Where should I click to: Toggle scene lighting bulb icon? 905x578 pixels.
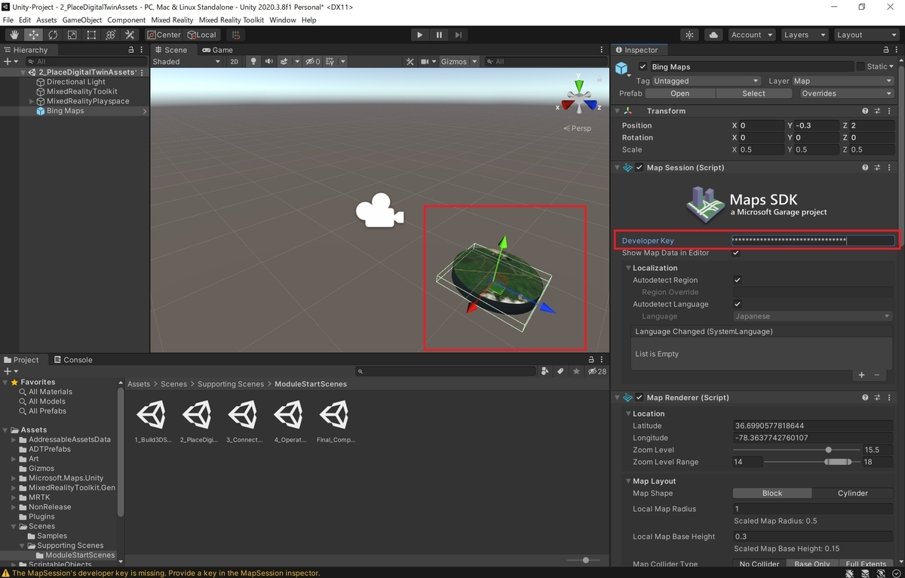click(253, 61)
